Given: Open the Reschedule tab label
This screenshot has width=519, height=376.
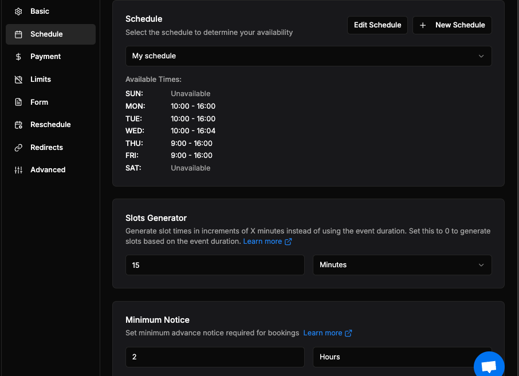Looking at the screenshot, I should [50, 124].
